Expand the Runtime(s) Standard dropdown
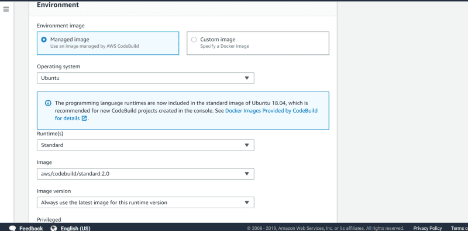This screenshot has width=468, height=231. (x=146, y=145)
